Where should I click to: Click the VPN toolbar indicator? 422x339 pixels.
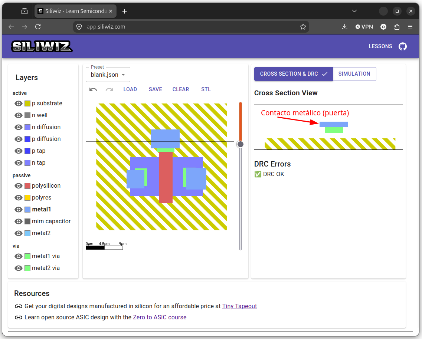[x=364, y=27]
